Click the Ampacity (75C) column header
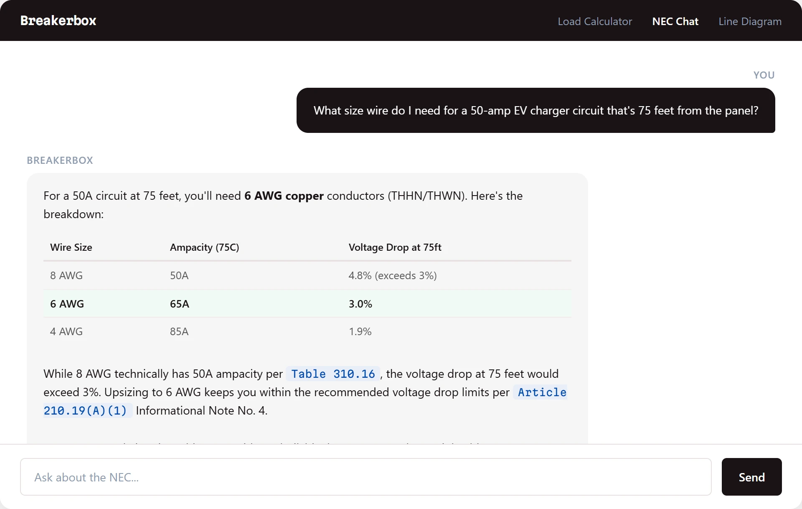802x509 pixels. (204, 247)
